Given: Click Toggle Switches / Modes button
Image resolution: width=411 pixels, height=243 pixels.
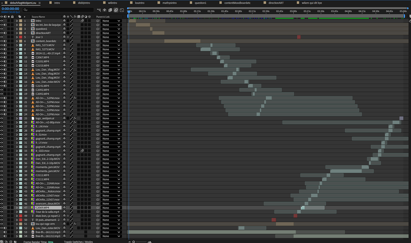Looking at the screenshot, I should [x=78, y=242].
